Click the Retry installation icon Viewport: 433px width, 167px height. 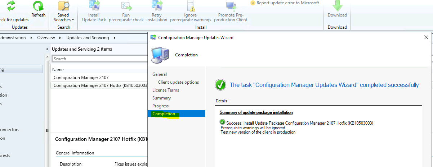[157, 6]
